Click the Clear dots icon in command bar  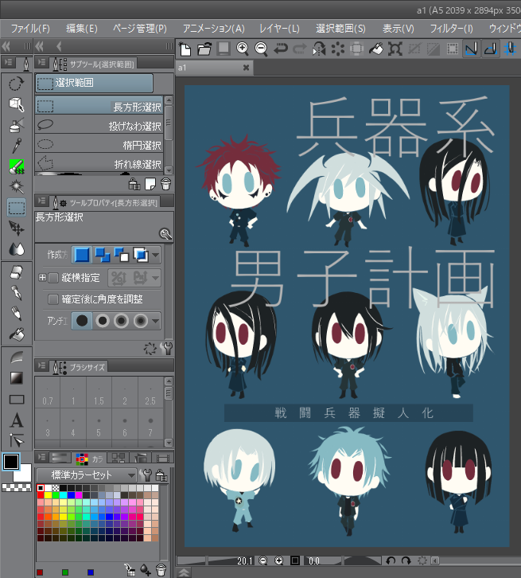[337, 49]
